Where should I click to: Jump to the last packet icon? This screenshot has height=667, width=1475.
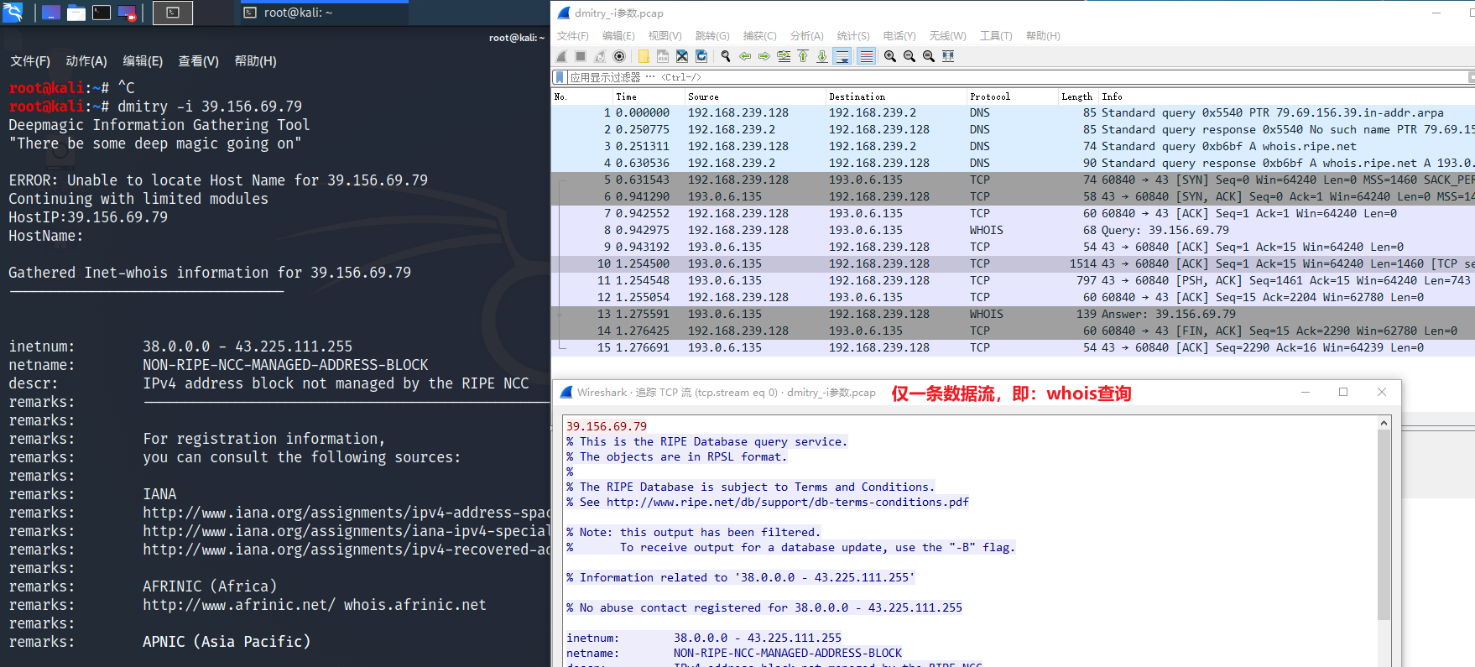click(x=822, y=56)
